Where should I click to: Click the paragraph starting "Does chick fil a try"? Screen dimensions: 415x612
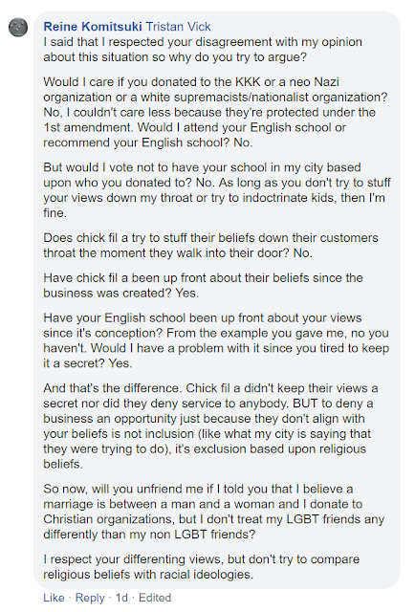pos(210,246)
